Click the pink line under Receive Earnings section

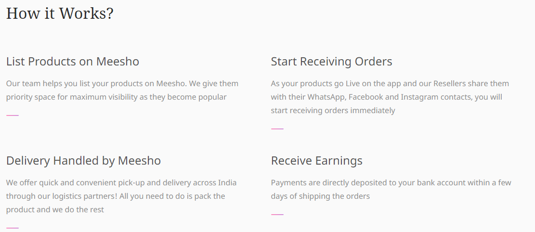click(277, 214)
